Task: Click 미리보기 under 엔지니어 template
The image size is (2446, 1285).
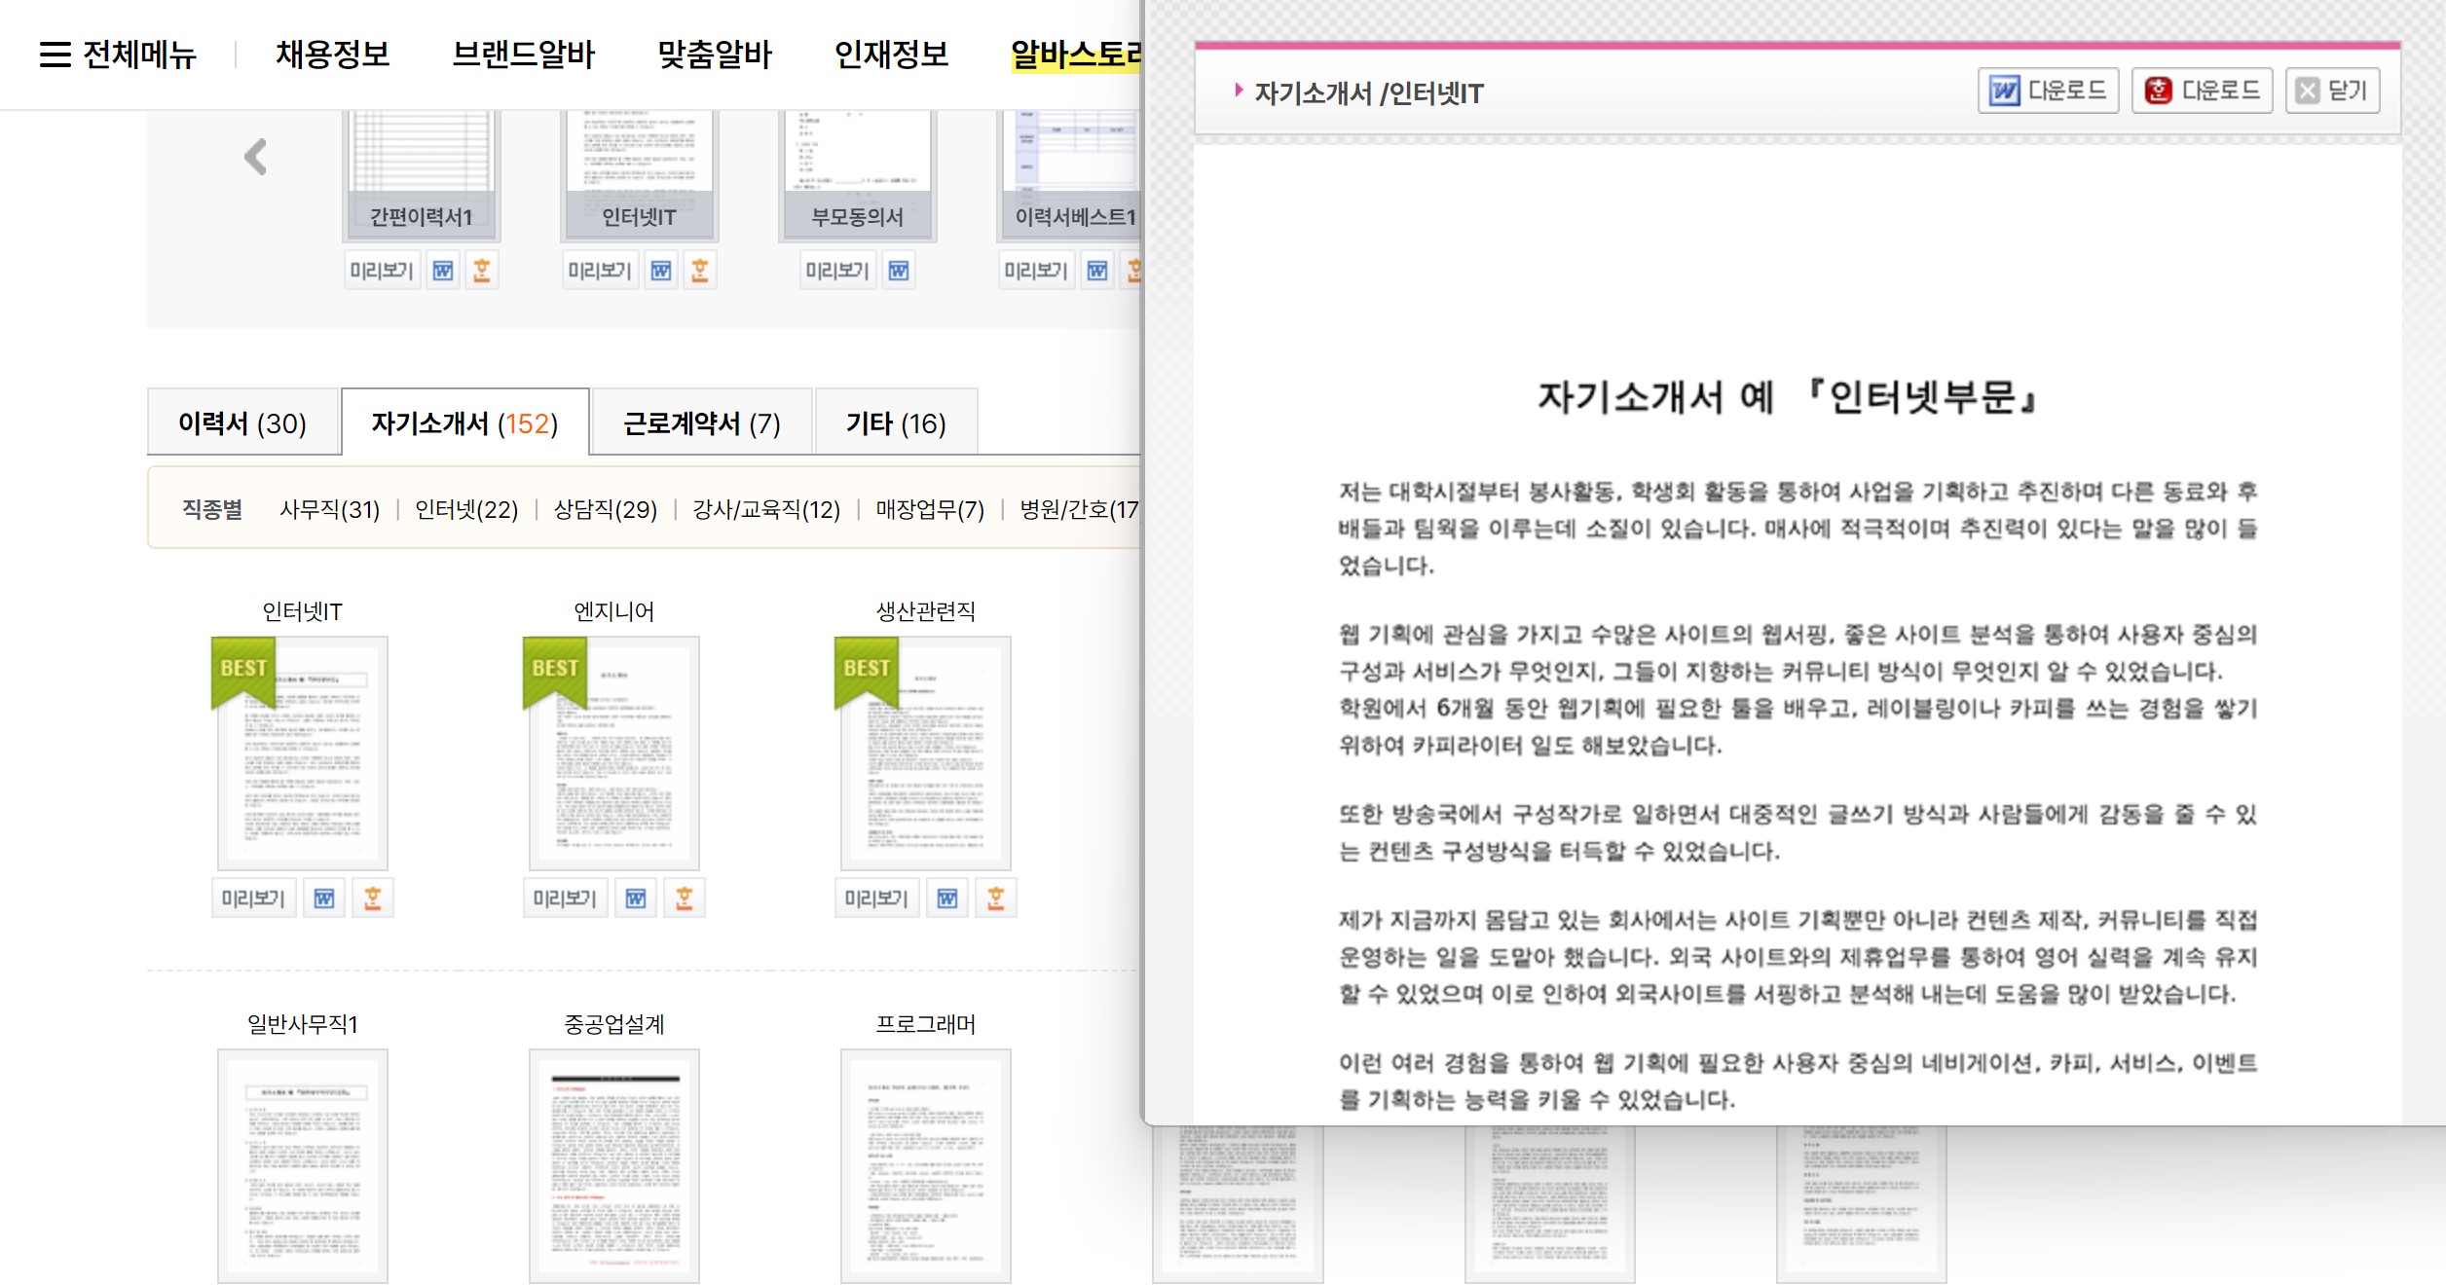Action: (565, 898)
